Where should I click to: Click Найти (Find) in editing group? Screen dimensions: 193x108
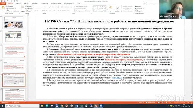(x=138, y=6)
